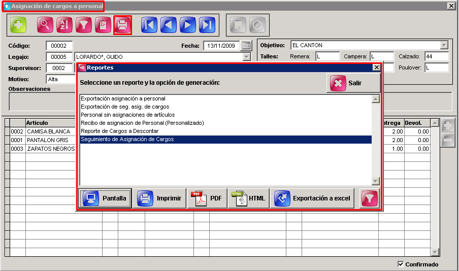Click report list scrollbar up arrow
This screenshot has height=271, width=459.
376,99
